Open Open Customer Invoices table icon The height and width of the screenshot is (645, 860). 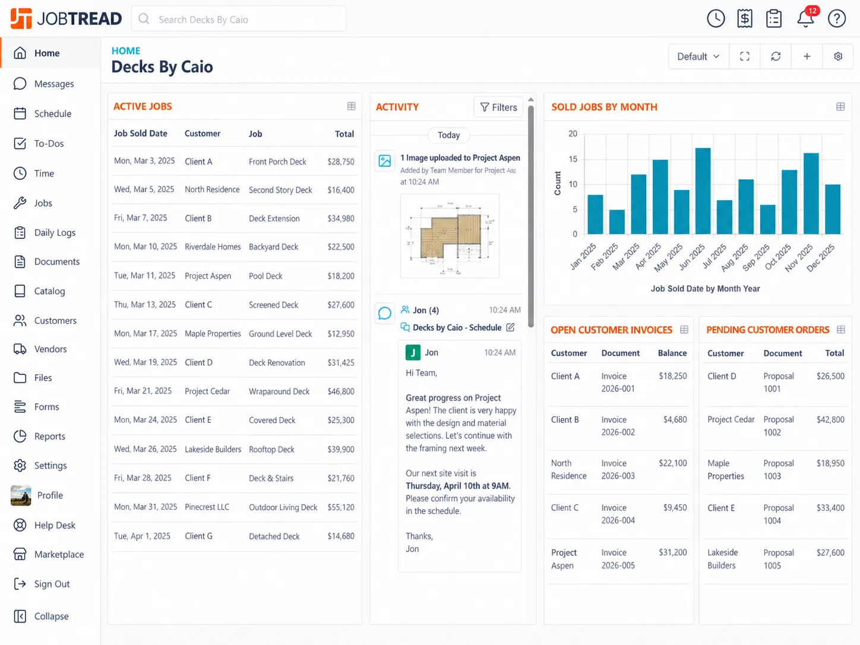tap(684, 330)
